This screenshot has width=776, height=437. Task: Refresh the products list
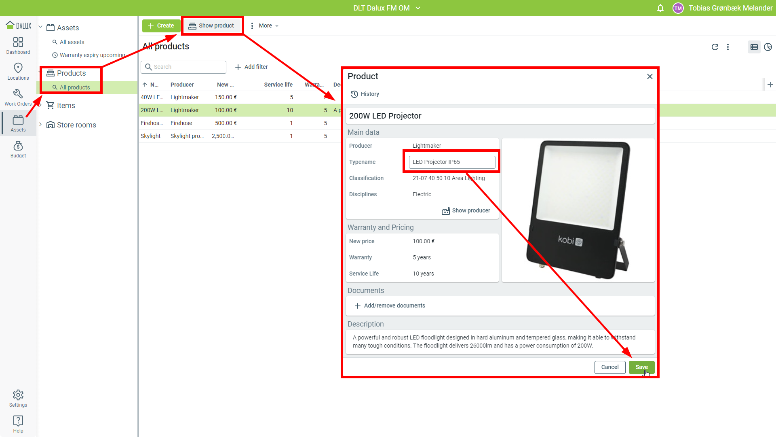tap(715, 47)
